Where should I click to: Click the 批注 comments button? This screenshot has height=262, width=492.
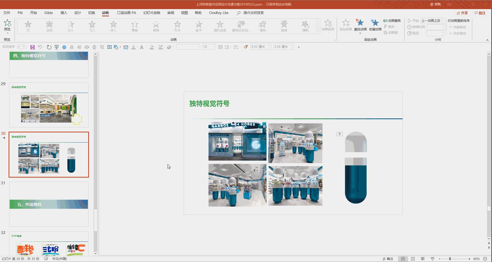coord(480,13)
